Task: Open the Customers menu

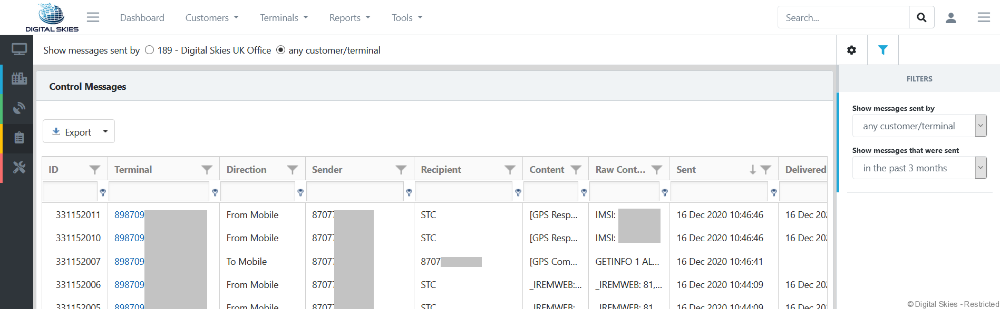Action: [211, 18]
